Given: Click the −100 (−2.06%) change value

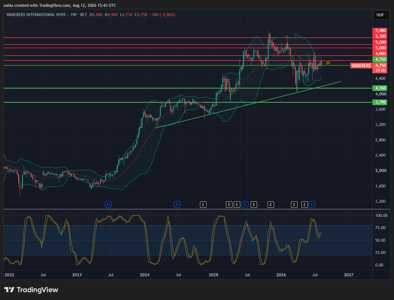Looking at the screenshot, I should [x=162, y=15].
